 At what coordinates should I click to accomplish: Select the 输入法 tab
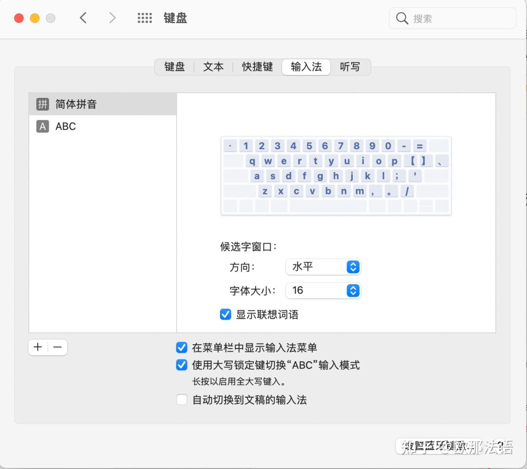point(306,67)
